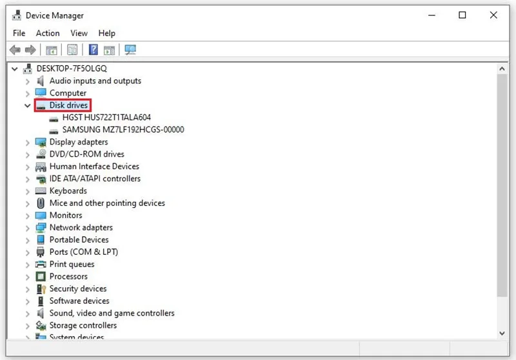Click the Network adapters icon
516x360 pixels.
point(41,227)
